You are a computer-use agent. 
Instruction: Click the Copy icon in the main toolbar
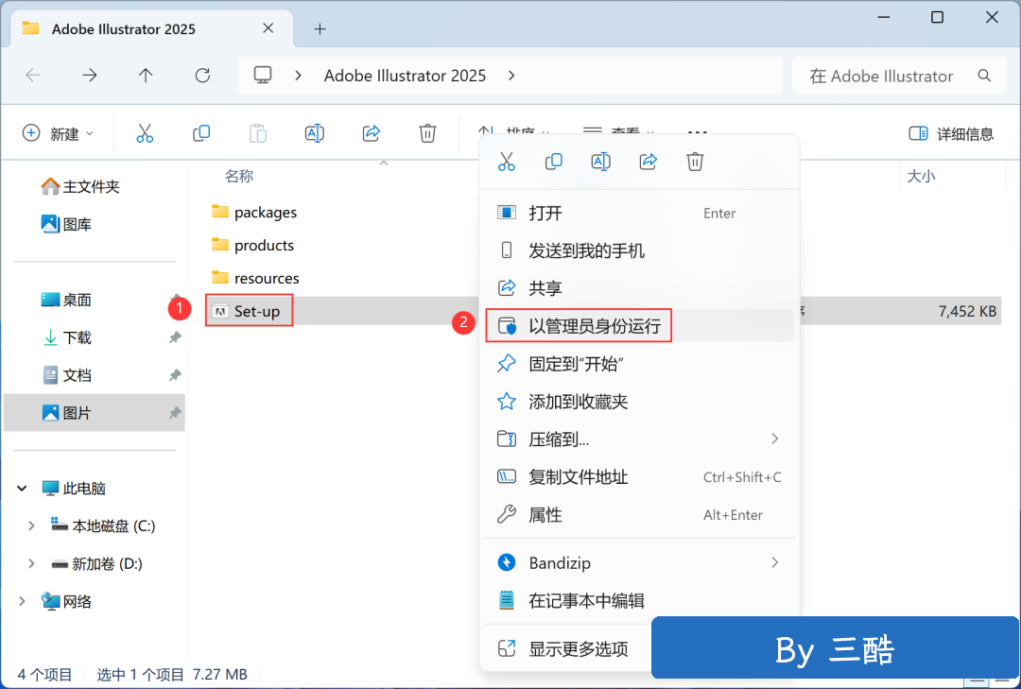[201, 133]
